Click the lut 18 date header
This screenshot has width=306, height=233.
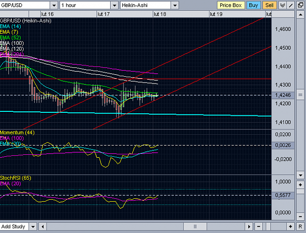(x=160, y=14)
